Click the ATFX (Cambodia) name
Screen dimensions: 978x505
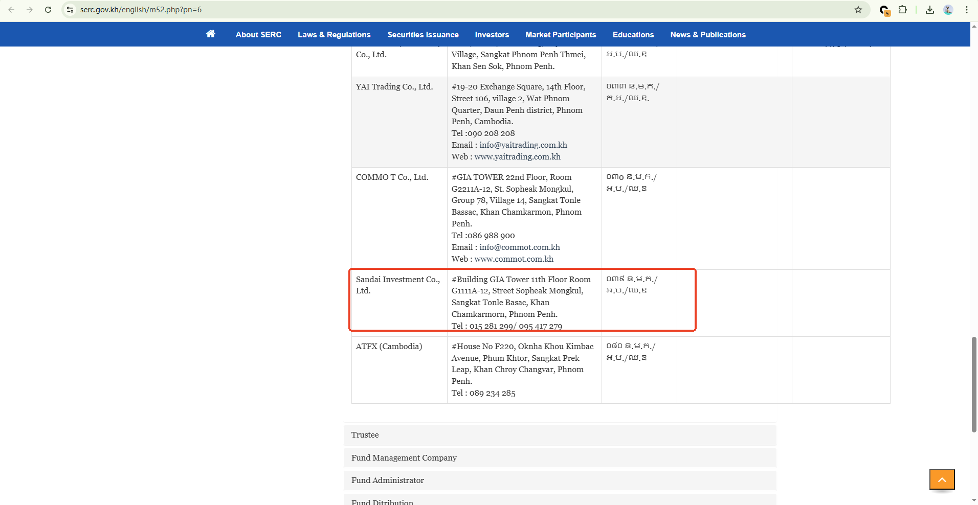[x=389, y=347]
